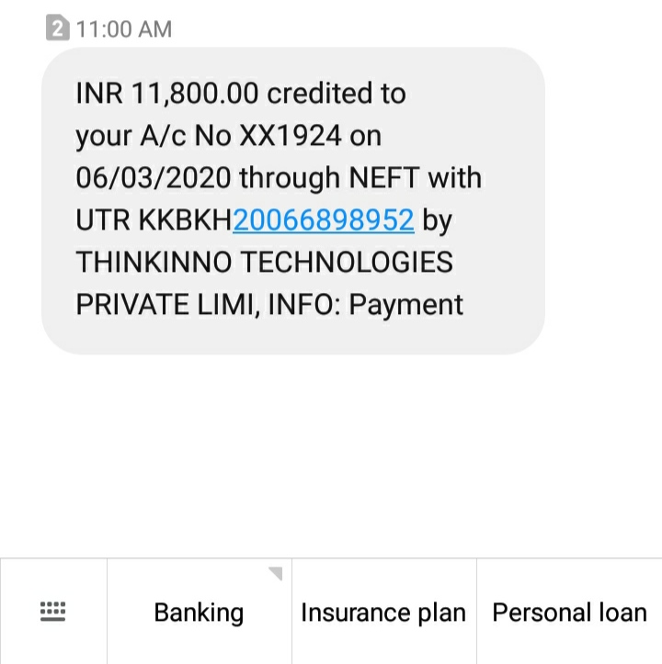
Task: Tap the 11:00 AM timestamp
Action: coord(124,29)
